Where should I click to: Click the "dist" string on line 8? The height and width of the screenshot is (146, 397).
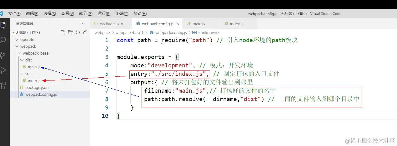coord(250,99)
